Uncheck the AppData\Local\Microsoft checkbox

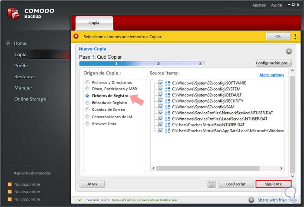coord(161,131)
